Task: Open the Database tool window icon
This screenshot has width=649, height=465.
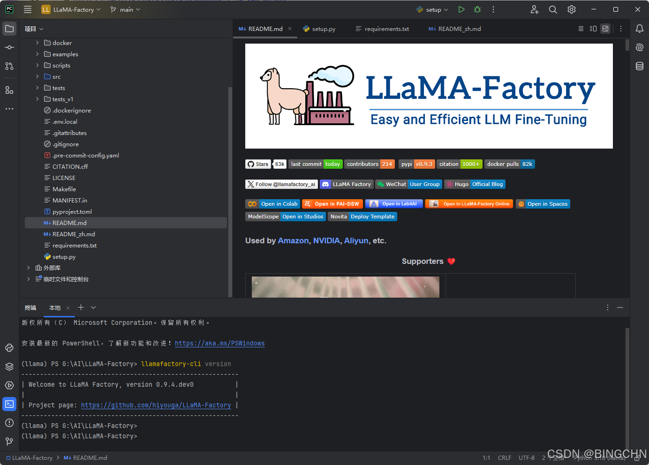Action: 640,66
